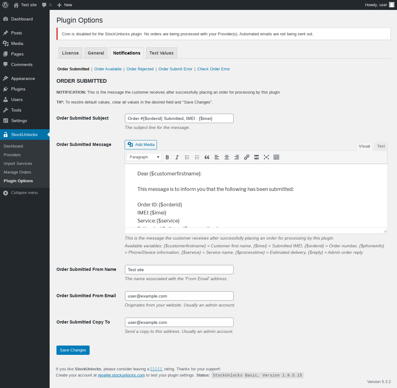Focus the Order Submitted Subject field
This screenshot has width=397, height=388.
[x=179, y=118]
